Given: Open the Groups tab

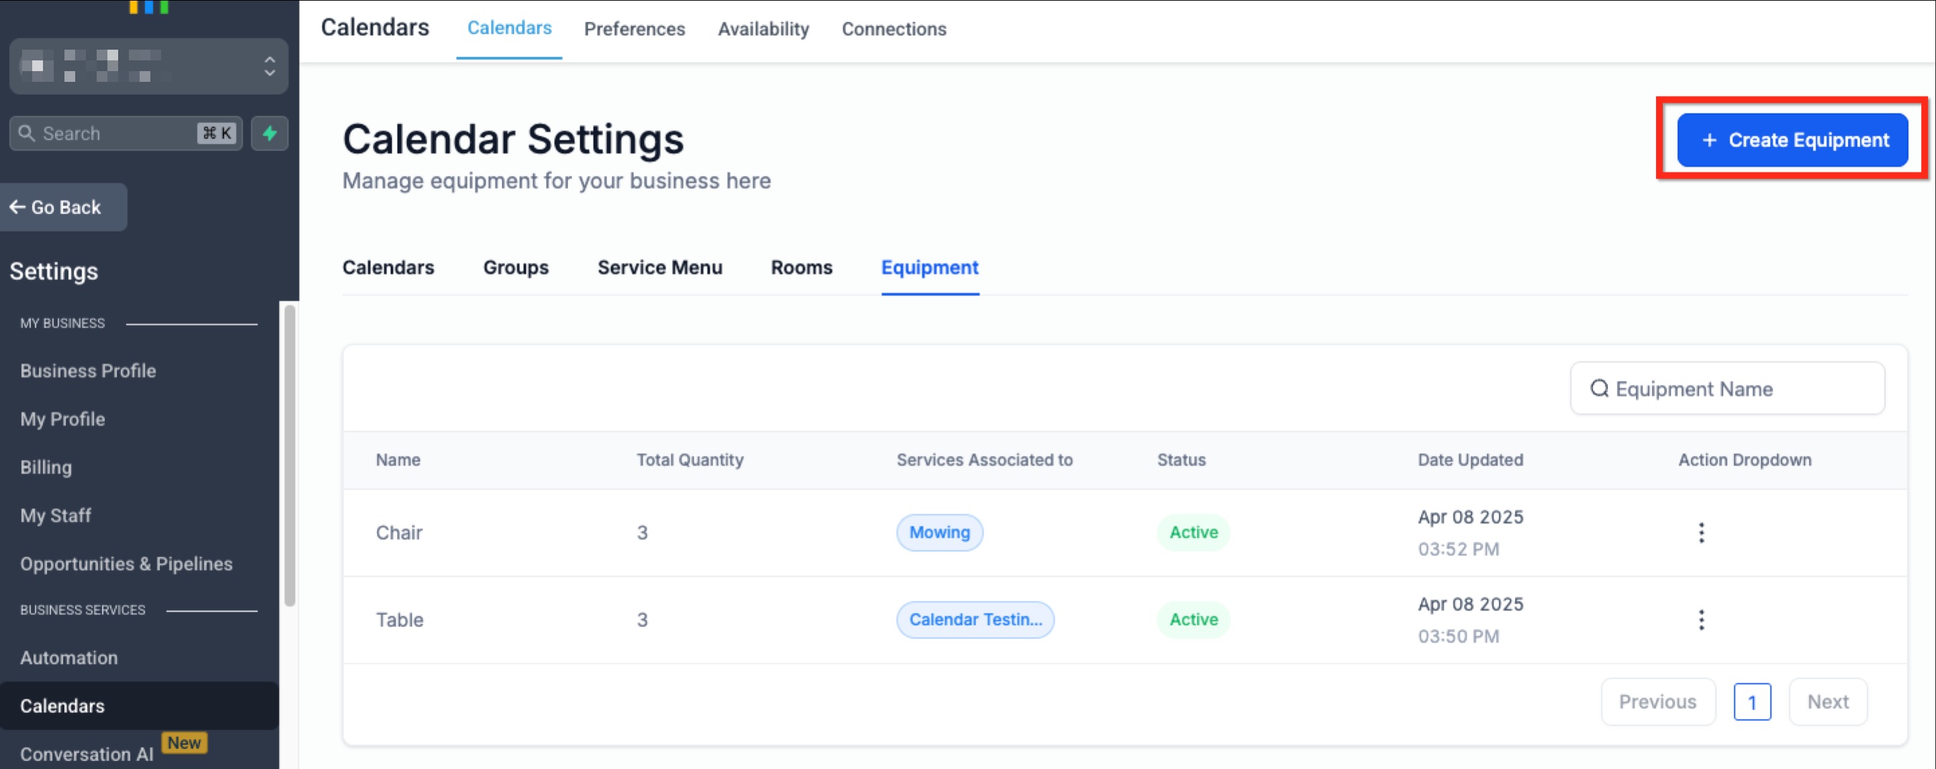Looking at the screenshot, I should tap(516, 267).
